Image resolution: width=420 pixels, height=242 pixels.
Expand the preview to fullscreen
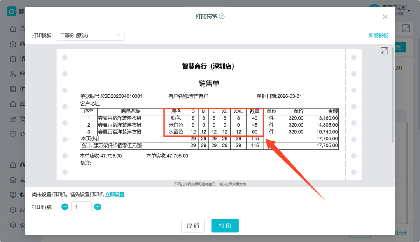pos(384,51)
